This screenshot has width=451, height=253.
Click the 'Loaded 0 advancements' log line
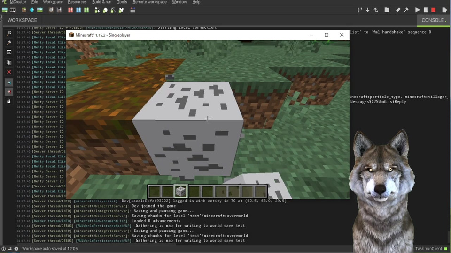(x=156, y=221)
